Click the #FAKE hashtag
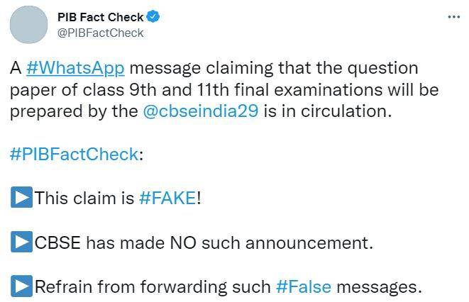The width and height of the screenshot is (469, 302). coord(167,198)
